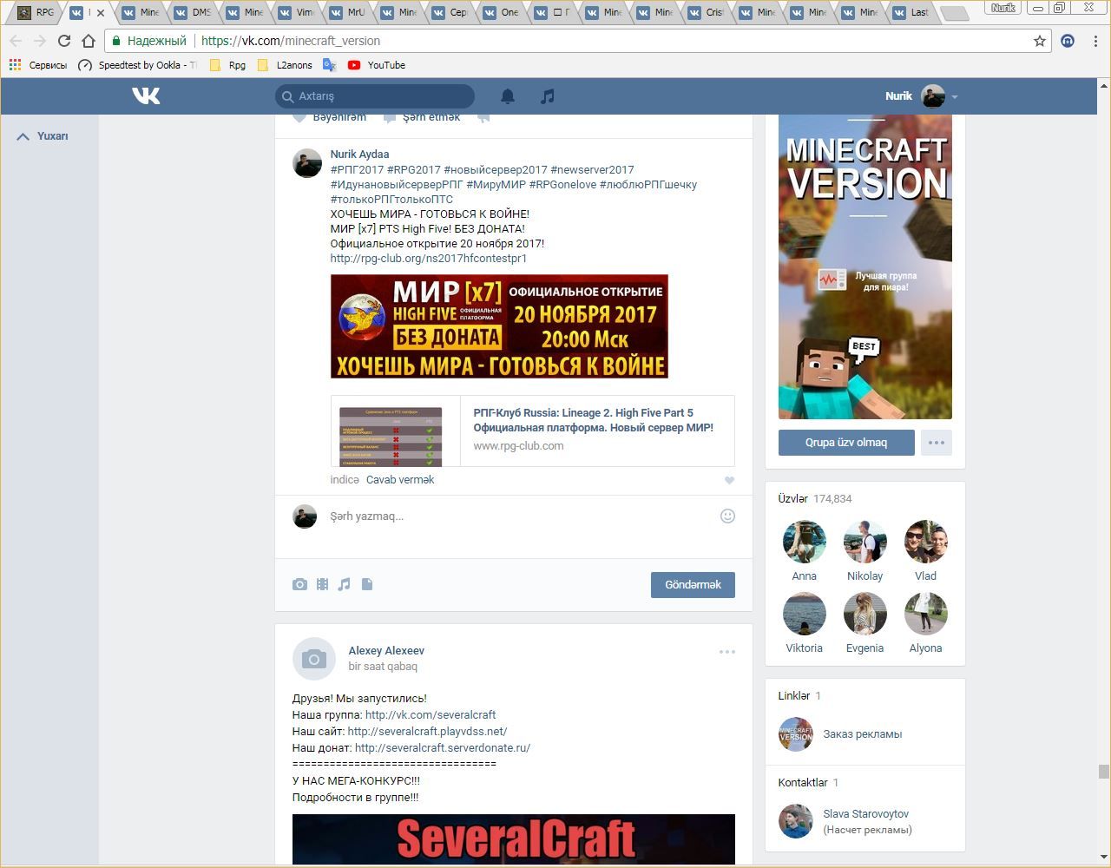Image resolution: width=1111 pixels, height=868 pixels.
Task: Open the three-dot menu on Alexey Alexeev's post
Action: [727, 652]
